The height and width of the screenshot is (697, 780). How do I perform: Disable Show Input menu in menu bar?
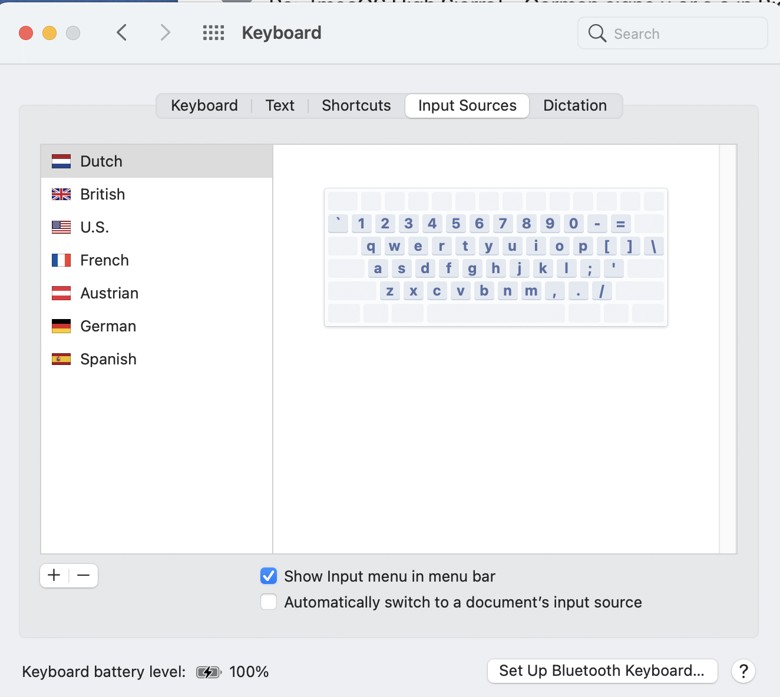[269, 576]
